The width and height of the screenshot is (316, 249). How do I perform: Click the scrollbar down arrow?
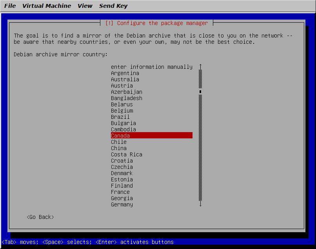(200, 204)
